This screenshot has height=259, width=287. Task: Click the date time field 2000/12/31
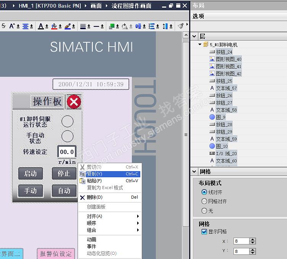coord(91,84)
